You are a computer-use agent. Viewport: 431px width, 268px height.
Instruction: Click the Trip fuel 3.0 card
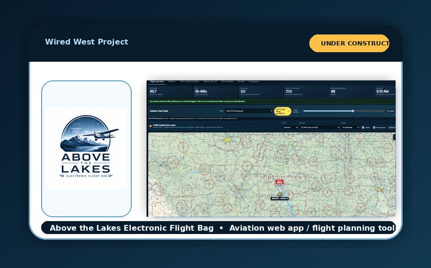point(261,91)
